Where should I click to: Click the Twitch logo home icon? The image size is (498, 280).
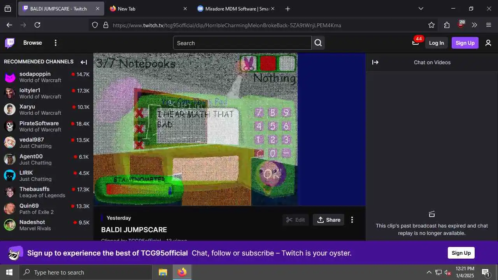click(x=10, y=43)
